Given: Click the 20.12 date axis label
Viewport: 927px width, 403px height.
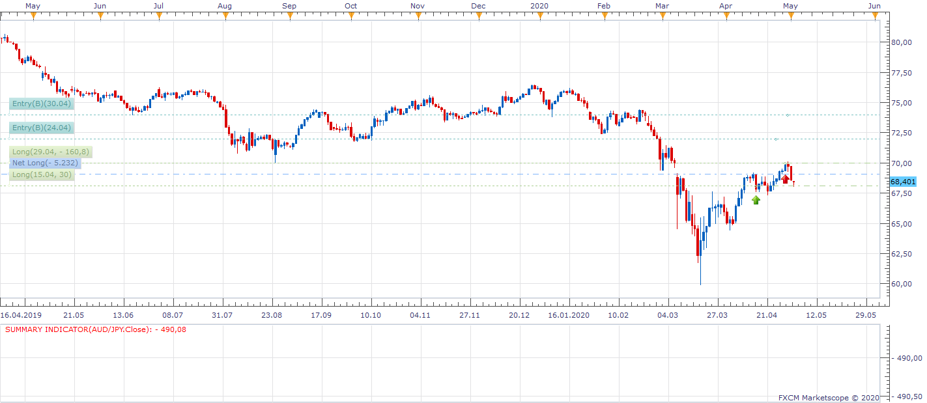Looking at the screenshot, I should [519, 315].
